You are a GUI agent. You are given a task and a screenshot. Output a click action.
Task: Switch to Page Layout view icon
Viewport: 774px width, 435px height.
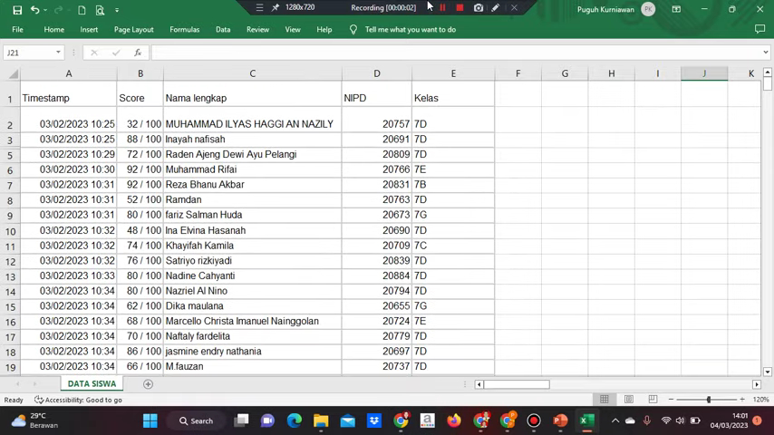pos(628,399)
